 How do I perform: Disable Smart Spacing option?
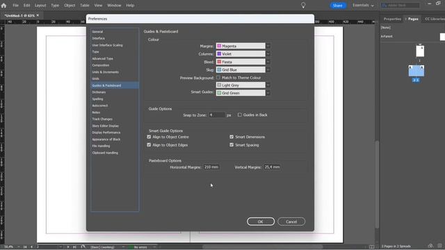[x=232, y=145]
